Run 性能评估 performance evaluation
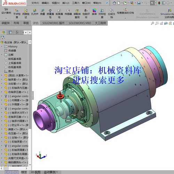 coord(86,13)
